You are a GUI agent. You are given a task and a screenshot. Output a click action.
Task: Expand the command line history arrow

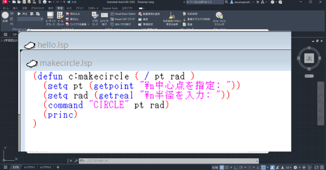coord(257,161)
